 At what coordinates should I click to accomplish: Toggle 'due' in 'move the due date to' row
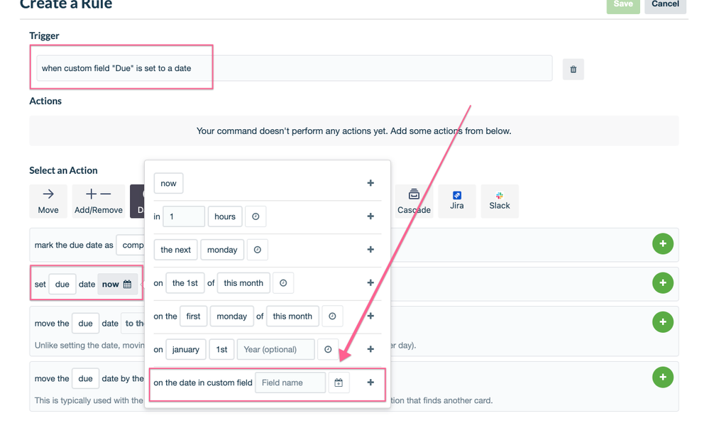85,324
